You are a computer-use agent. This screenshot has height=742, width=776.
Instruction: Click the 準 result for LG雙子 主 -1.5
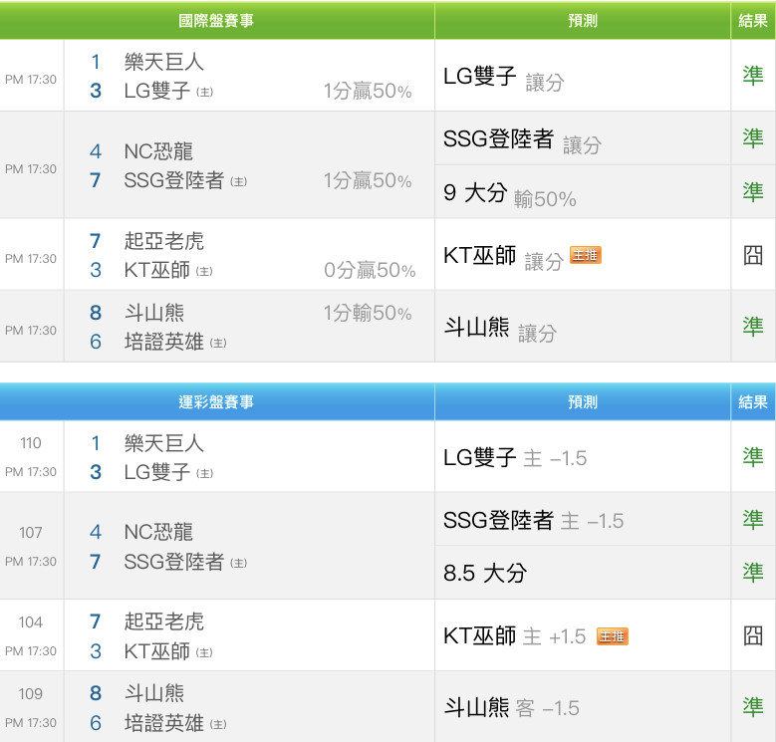coord(753,456)
